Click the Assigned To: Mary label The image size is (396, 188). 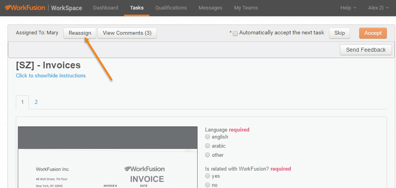(37, 33)
